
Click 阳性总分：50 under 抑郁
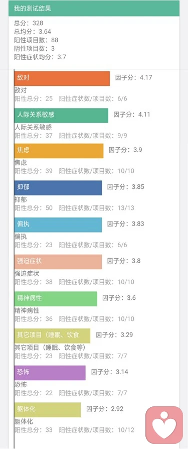(34, 207)
